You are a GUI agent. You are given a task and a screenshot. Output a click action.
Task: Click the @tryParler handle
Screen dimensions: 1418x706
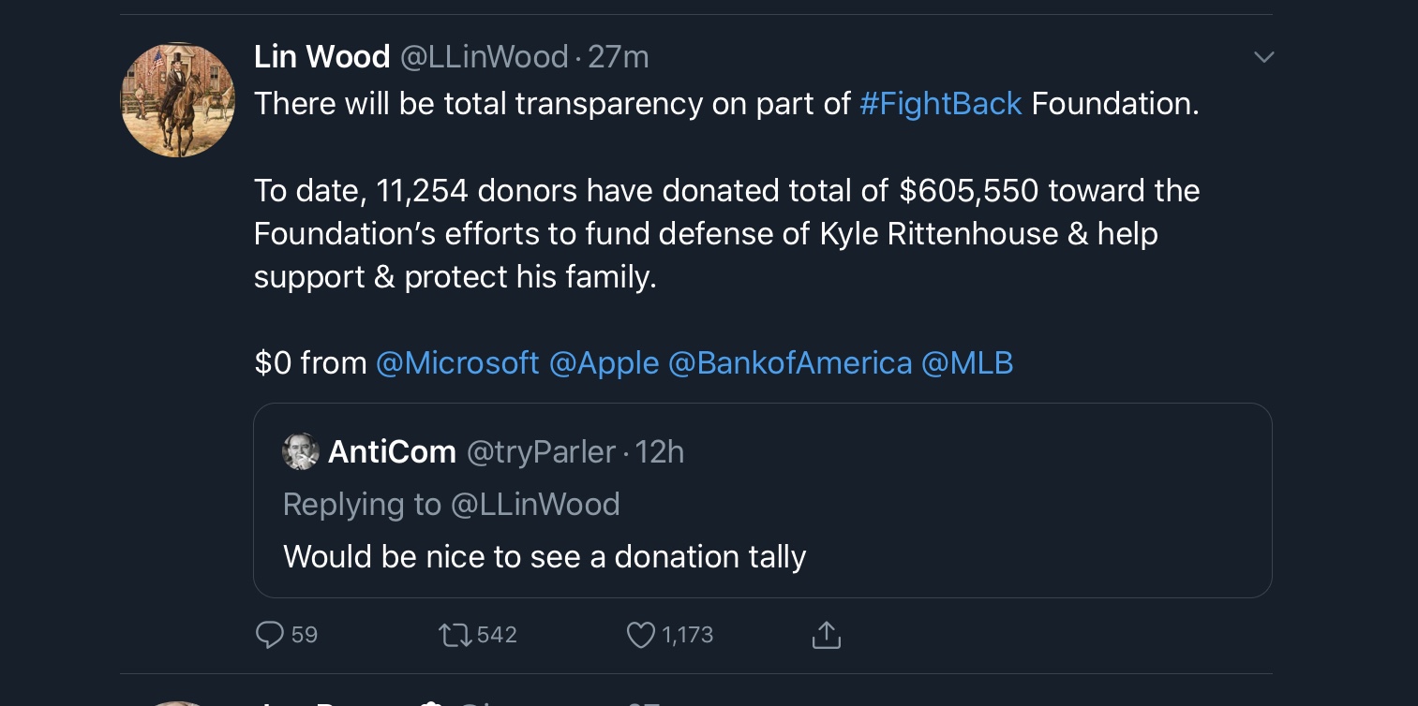pos(541,452)
